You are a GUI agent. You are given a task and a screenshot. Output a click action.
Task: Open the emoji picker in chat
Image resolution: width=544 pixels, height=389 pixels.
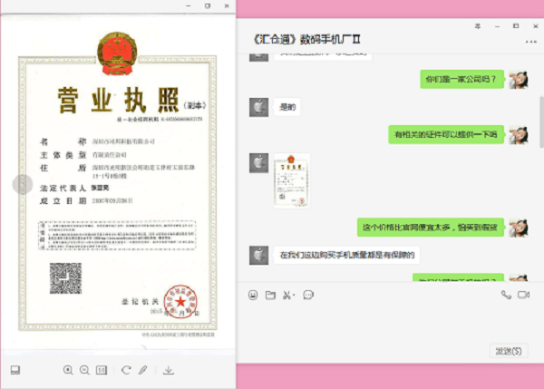(253, 295)
